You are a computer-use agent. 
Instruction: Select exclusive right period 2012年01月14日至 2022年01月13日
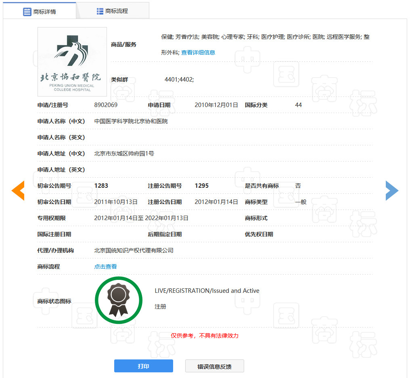pyautogui.click(x=141, y=218)
